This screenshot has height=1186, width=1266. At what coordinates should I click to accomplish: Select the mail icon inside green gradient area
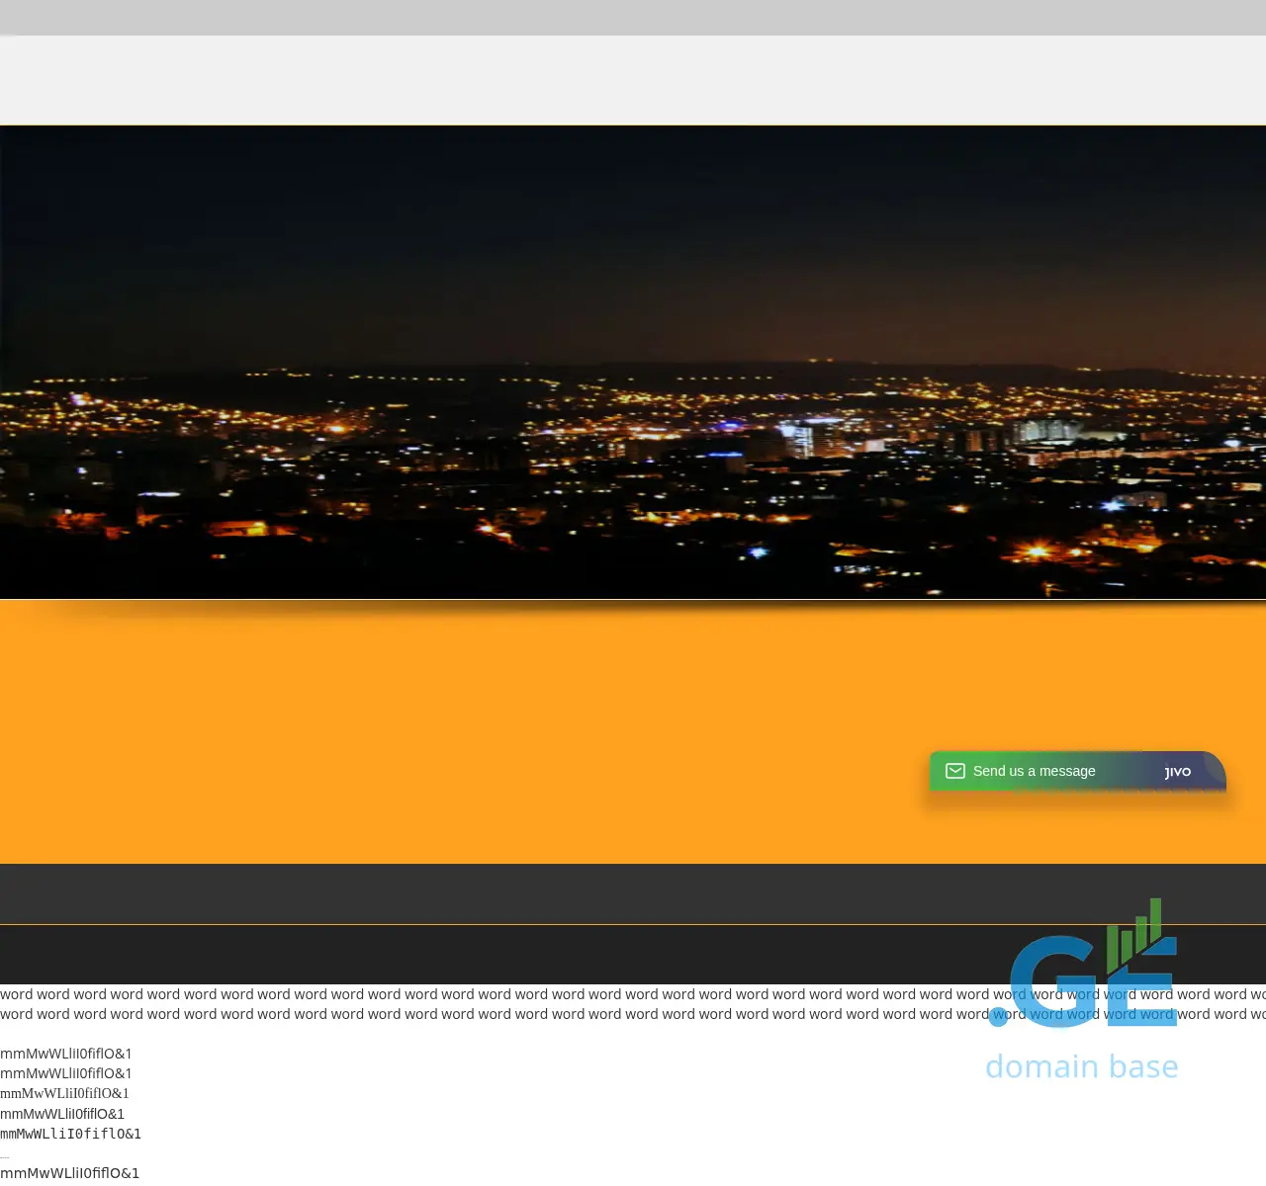(x=955, y=771)
